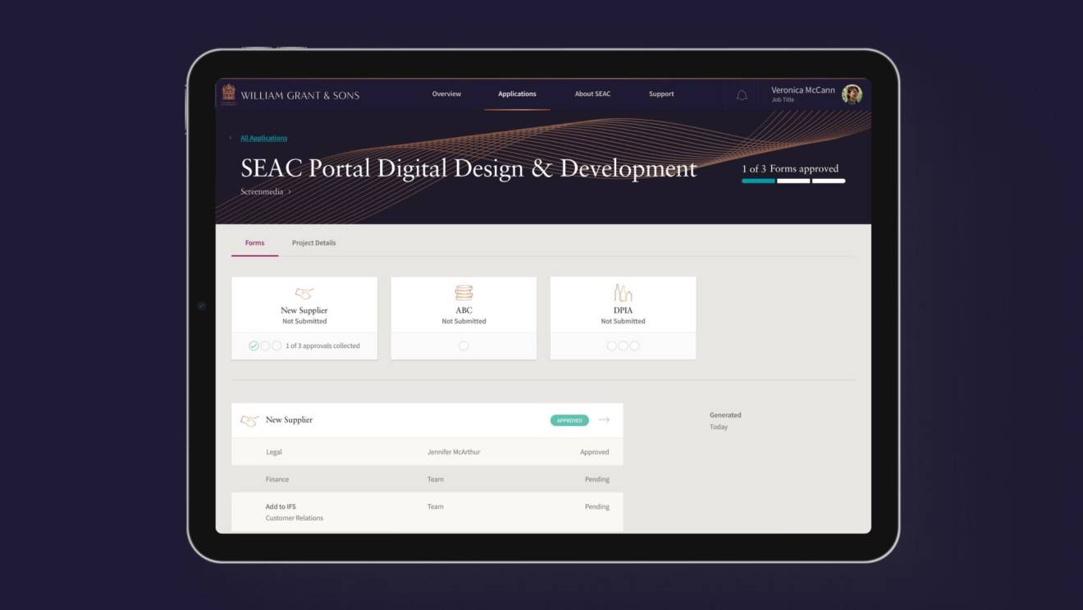Click the Generated label
The image size is (1083, 610).
coord(725,415)
